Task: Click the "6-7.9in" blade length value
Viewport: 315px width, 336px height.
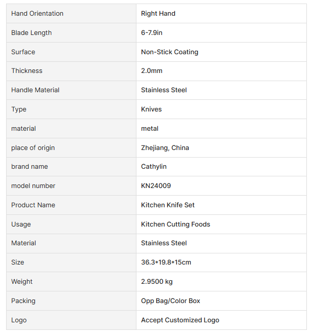Action: tap(152, 33)
